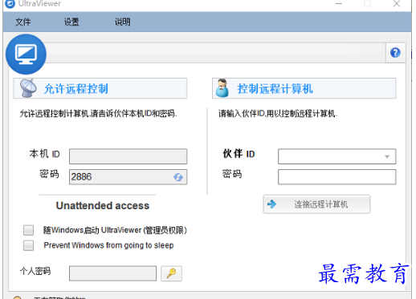Image resolution: width=416 pixels, height=299 pixels.
Task: Click the key icon next to 个人密码
Action: tap(171, 273)
